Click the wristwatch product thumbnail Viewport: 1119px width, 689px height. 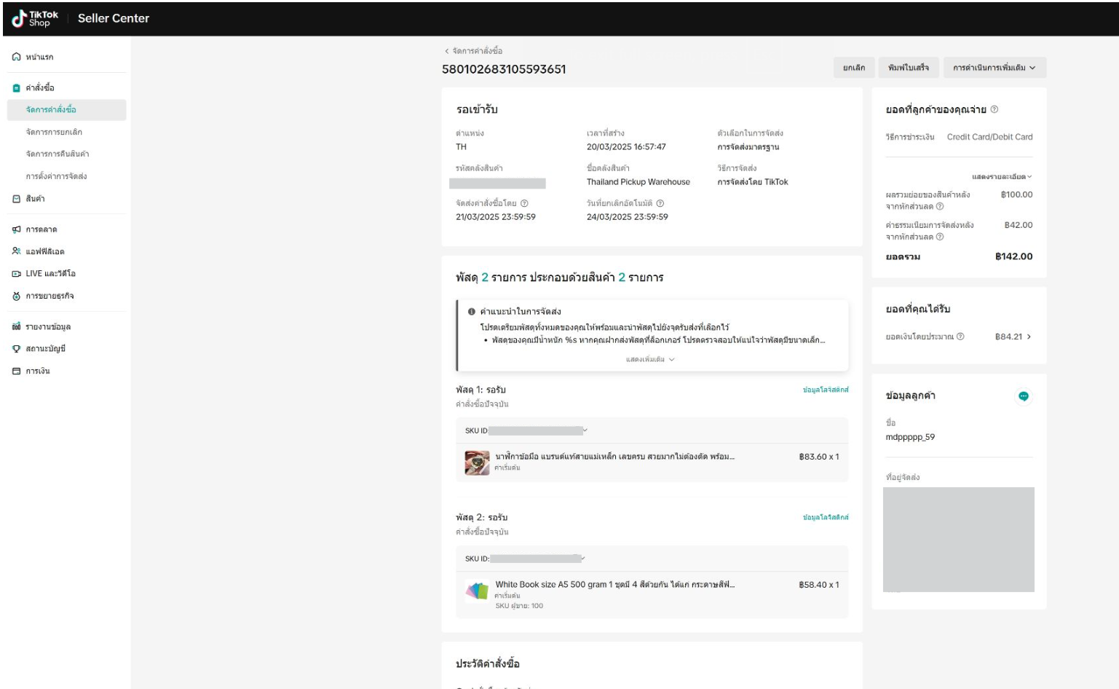pos(477,462)
